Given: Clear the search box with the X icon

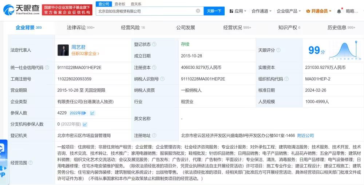Looking at the screenshot, I should [x=198, y=11].
